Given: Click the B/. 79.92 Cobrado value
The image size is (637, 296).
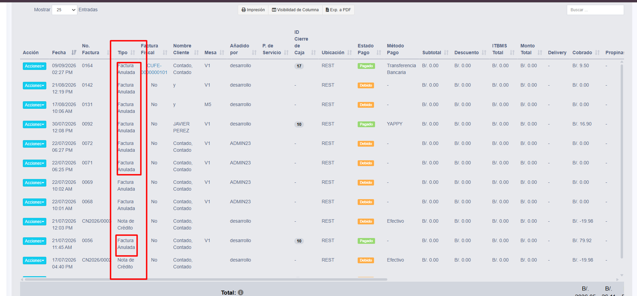Looking at the screenshot, I should click(x=582, y=240).
